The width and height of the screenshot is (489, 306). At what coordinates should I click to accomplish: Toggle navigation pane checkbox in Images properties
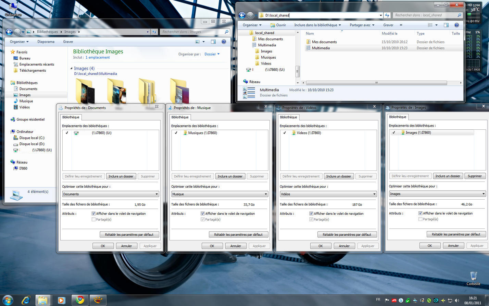point(420,213)
